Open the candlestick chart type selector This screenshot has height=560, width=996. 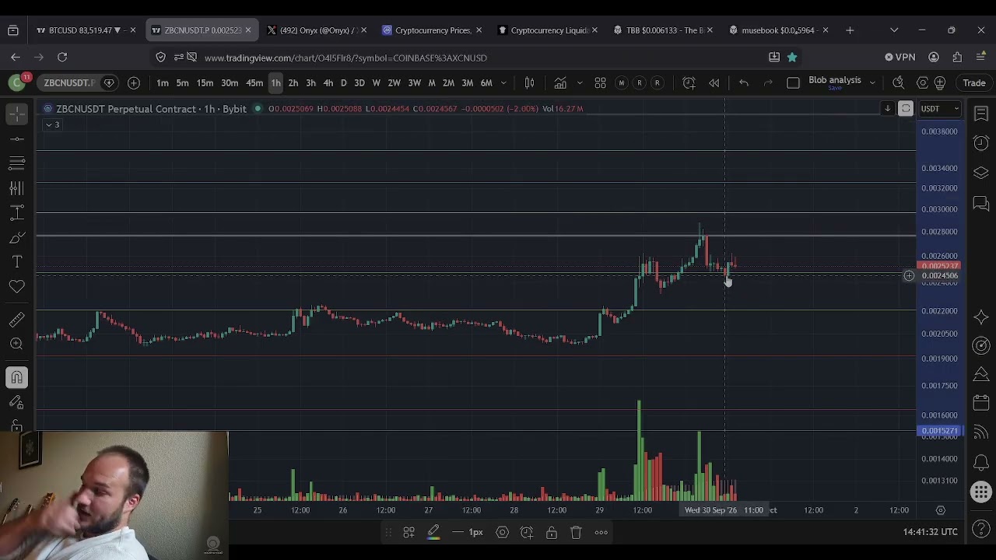(529, 82)
